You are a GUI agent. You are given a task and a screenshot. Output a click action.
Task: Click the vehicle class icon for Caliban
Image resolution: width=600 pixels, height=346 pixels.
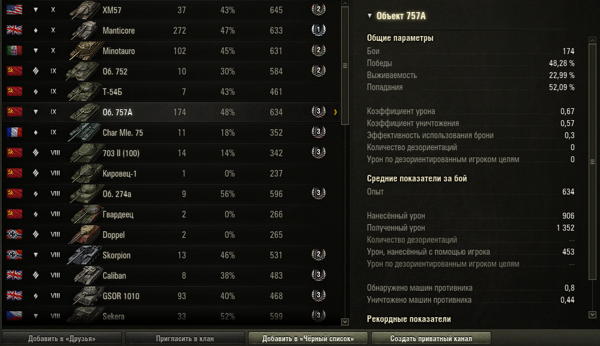(x=35, y=275)
